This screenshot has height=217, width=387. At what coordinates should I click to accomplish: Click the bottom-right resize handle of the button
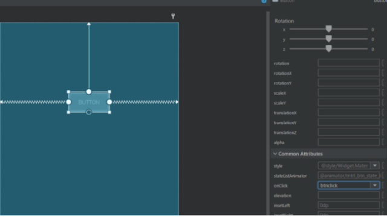pos(109,112)
